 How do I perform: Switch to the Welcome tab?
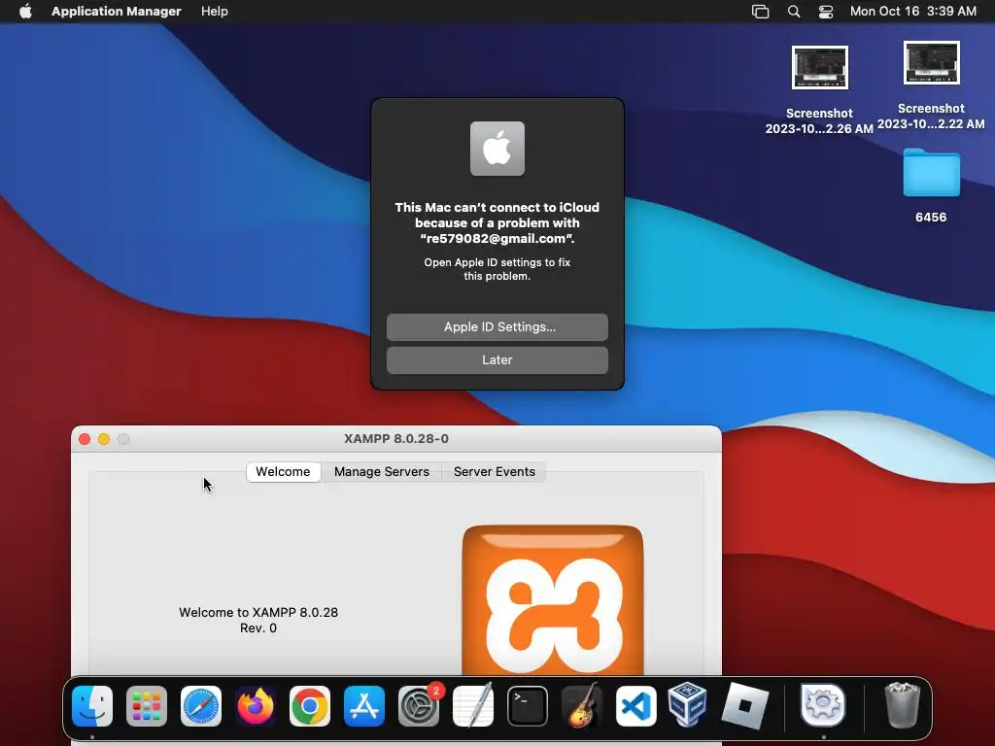[283, 471]
